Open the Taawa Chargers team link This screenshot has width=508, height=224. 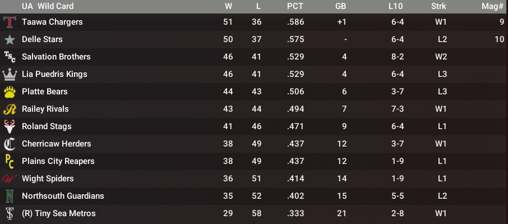click(52, 22)
